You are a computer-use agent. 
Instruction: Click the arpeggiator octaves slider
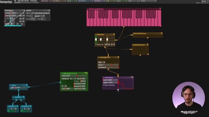(x=108, y=67)
